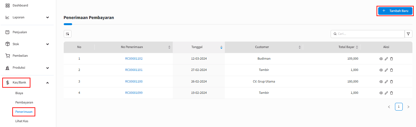Click customer cell CV. Grup Utama
Image resolution: width=416 pixels, height=127 pixels.
point(264,82)
